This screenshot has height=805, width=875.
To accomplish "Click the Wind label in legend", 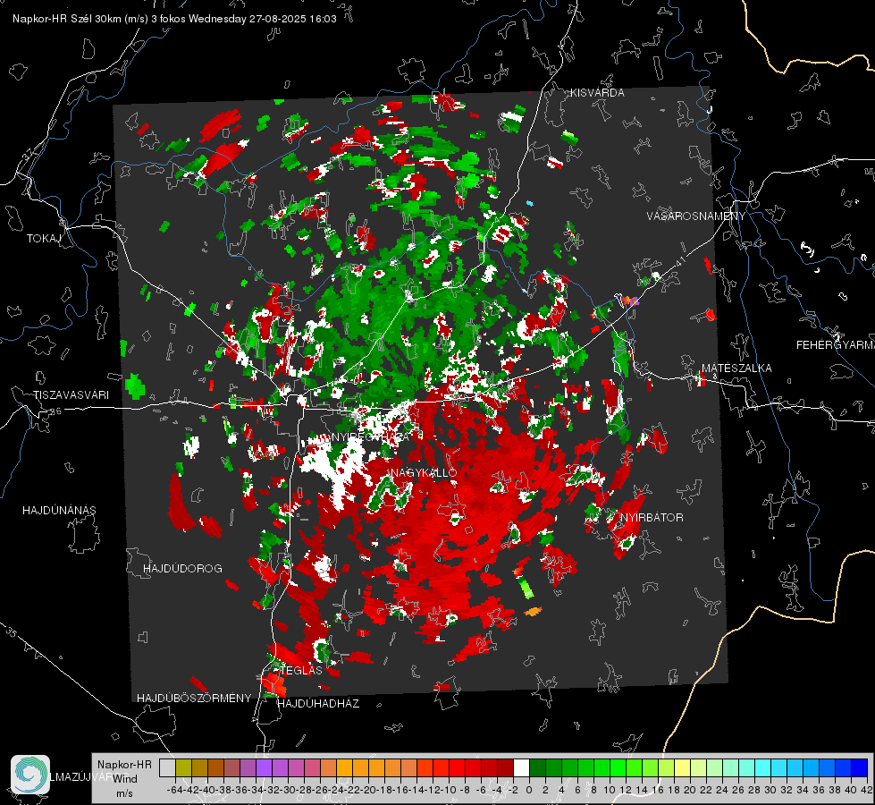I will tap(125, 779).
